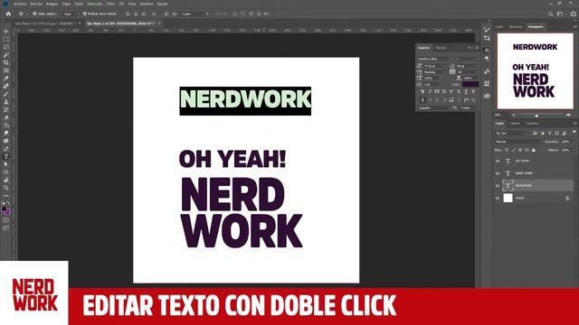Filter layers by type layers icon
The height and width of the screenshot is (325, 579).
(550, 133)
